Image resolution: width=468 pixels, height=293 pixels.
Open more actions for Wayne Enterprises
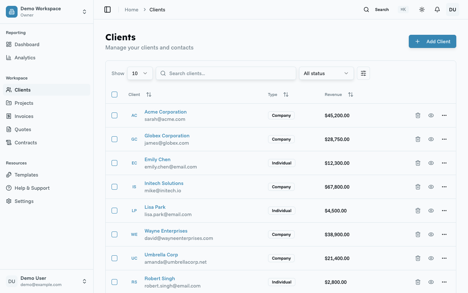(x=444, y=234)
